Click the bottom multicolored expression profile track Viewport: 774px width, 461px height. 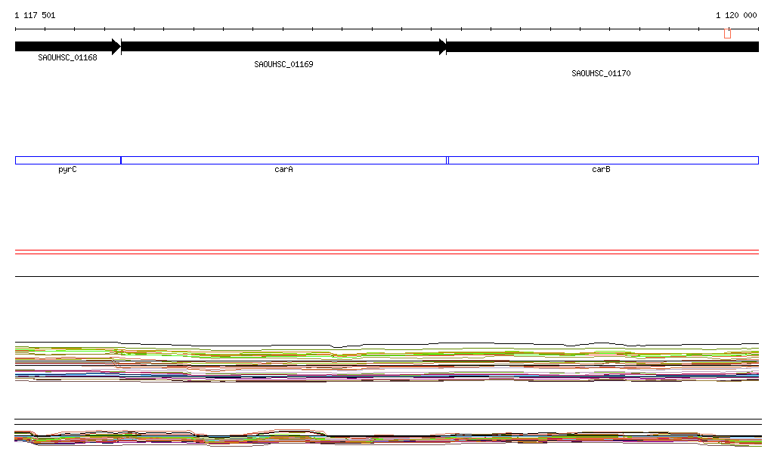tap(387, 438)
